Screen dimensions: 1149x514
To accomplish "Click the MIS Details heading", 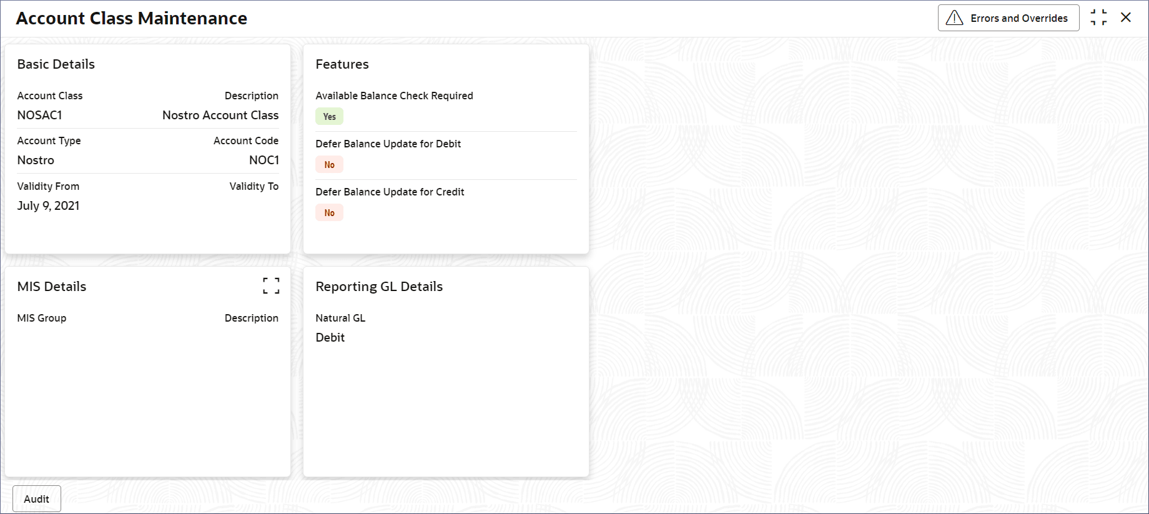I will [x=52, y=287].
